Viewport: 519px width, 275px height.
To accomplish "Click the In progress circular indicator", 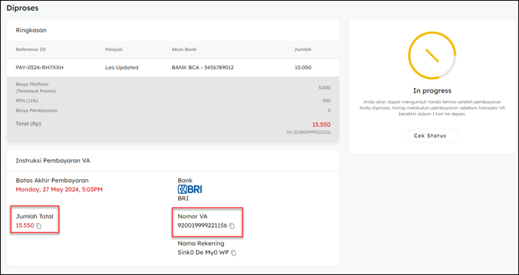I will pos(432,56).
